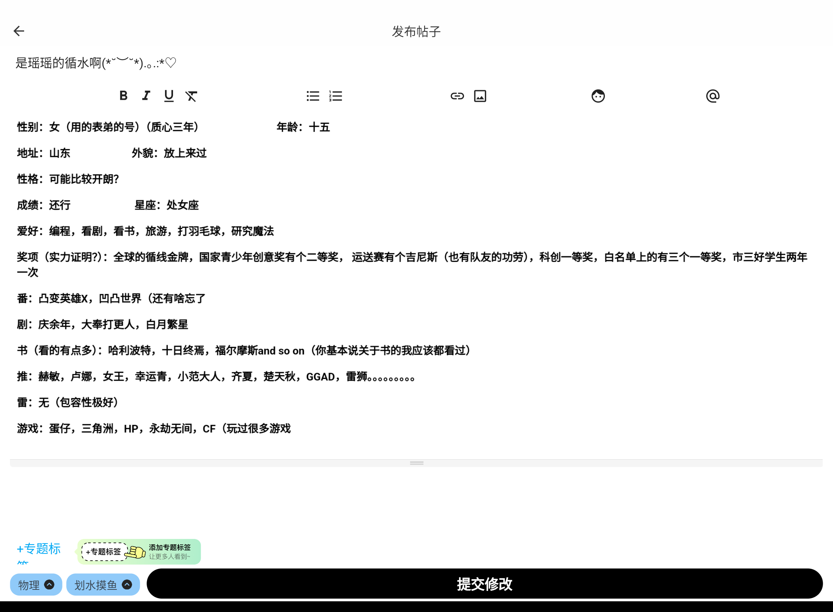
Task: Insert an image
Action: pos(480,96)
